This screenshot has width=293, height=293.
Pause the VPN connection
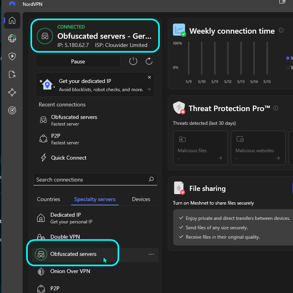78,61
